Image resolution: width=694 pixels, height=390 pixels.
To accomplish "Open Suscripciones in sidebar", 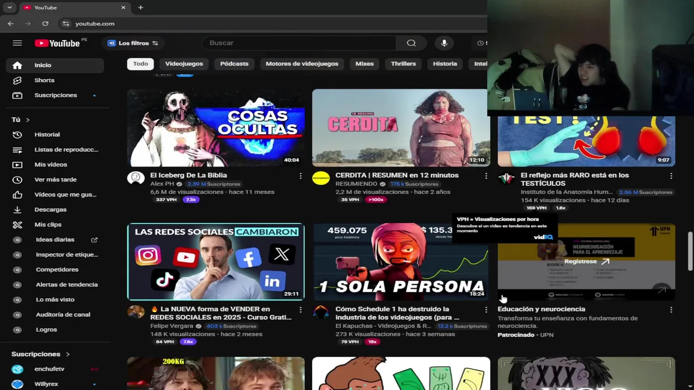I will (55, 95).
